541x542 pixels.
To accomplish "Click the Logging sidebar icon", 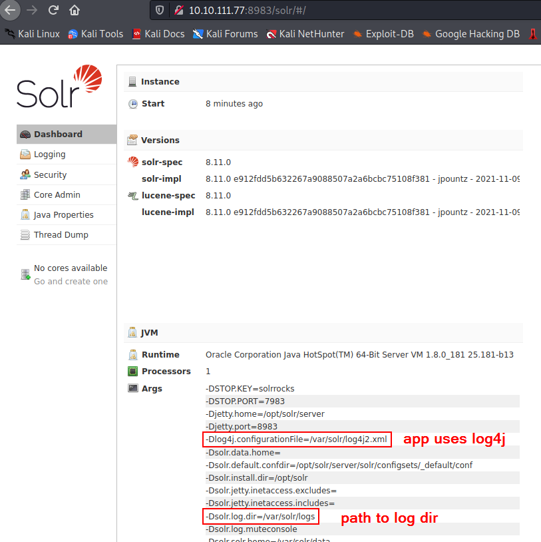I will pyautogui.click(x=25, y=154).
